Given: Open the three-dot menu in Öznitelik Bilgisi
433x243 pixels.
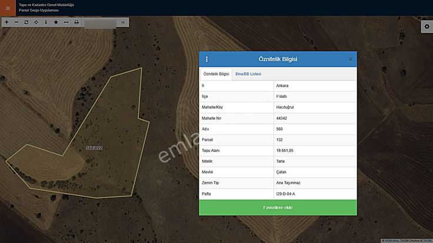Looking at the screenshot, I should (x=206, y=59).
